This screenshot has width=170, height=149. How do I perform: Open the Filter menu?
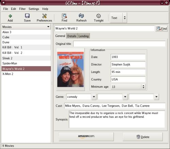22,9
